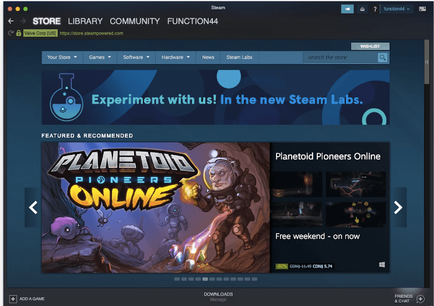View the top-left Planetoid screenshot thumbnail
Viewport: 434px width, 306px height.
[296, 184]
